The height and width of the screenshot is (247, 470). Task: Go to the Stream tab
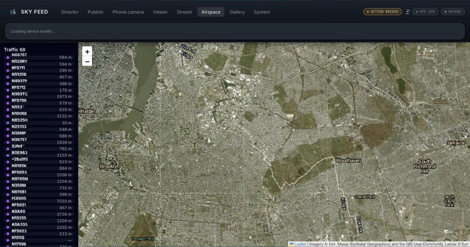[x=184, y=12]
